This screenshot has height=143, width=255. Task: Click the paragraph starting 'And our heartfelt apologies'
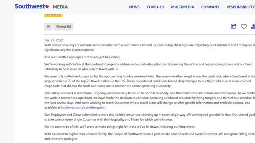pyautogui.click(x=82, y=57)
